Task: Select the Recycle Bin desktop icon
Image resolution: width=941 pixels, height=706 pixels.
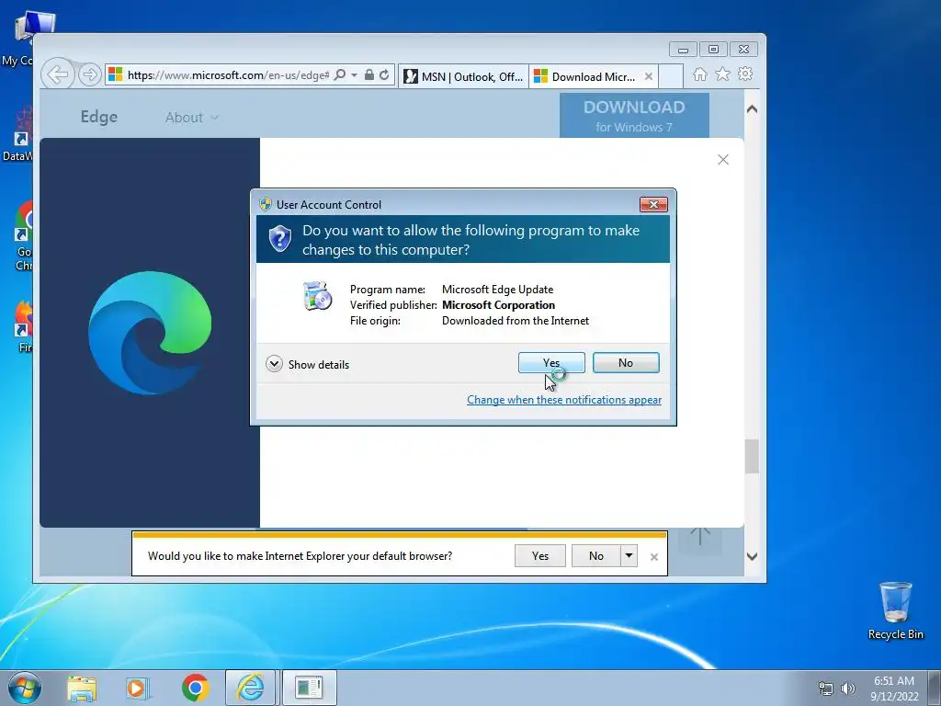Action: [x=895, y=610]
